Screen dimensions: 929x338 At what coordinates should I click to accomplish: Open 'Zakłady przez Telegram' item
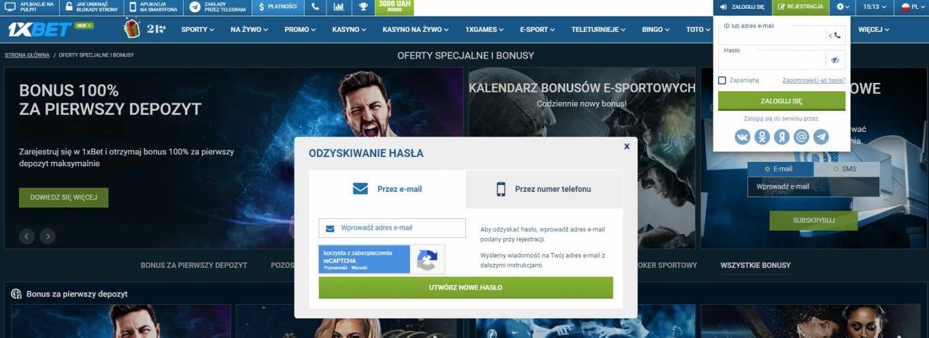[x=217, y=7]
